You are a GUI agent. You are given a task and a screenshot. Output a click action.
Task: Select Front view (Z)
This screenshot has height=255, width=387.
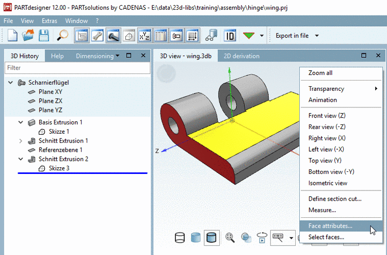[x=341, y=116]
